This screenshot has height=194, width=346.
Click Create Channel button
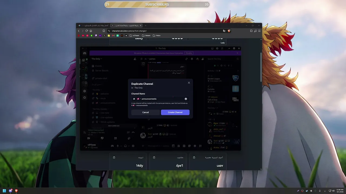175,112
